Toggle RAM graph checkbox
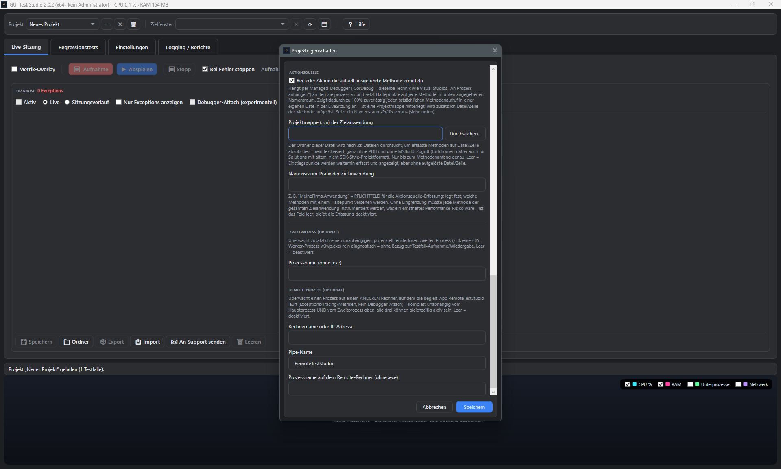This screenshot has height=469, width=781. 661,384
